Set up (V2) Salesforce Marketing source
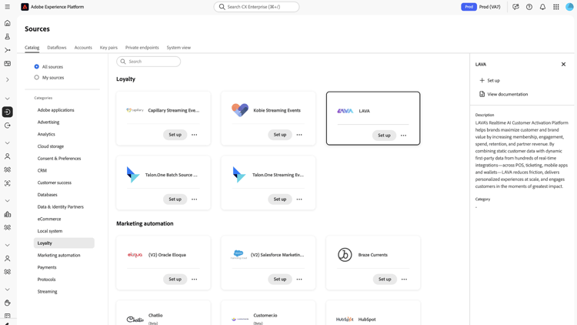This screenshot has height=325, width=577. pos(280,280)
